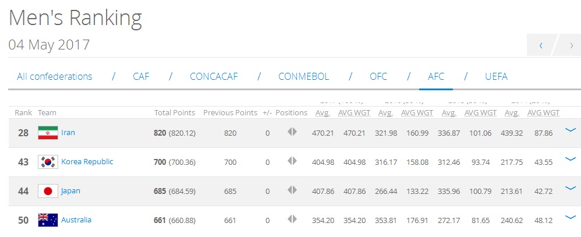This screenshot has height=237, width=581.
Task: Click the Iran flag icon
Action: 48,133
